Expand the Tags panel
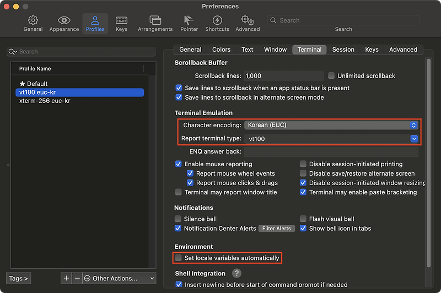The height and width of the screenshot is (293, 441). pos(19,278)
